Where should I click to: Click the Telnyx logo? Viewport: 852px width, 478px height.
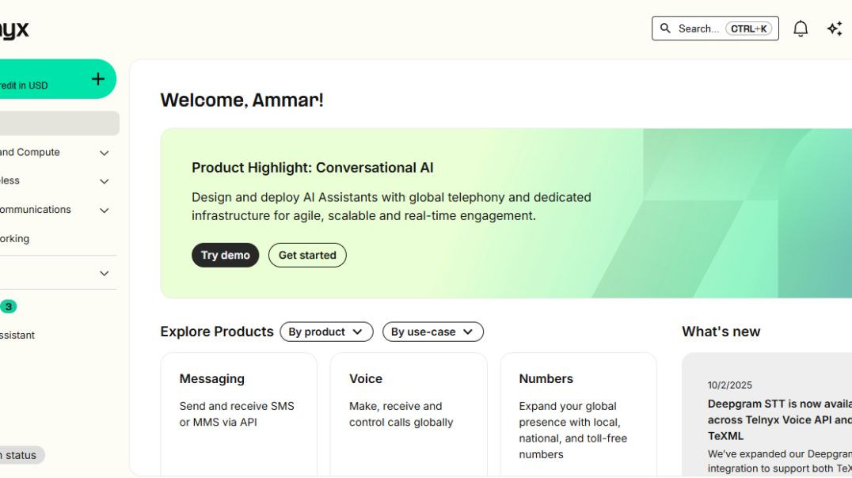[13, 31]
